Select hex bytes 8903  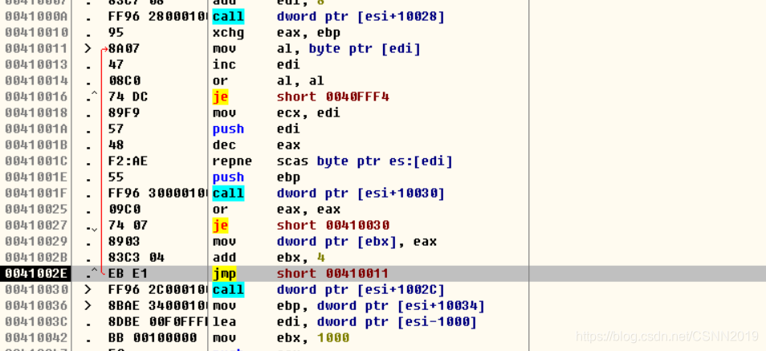coord(124,242)
